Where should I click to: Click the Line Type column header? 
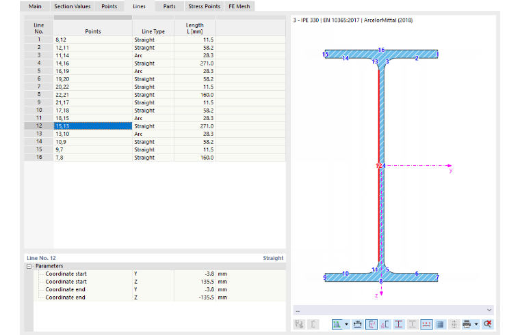click(153, 28)
